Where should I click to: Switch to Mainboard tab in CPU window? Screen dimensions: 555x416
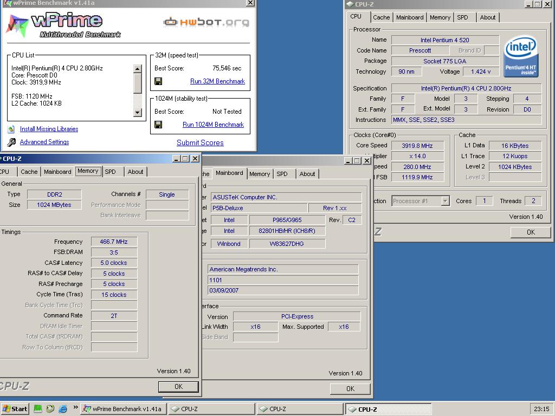[x=410, y=17]
